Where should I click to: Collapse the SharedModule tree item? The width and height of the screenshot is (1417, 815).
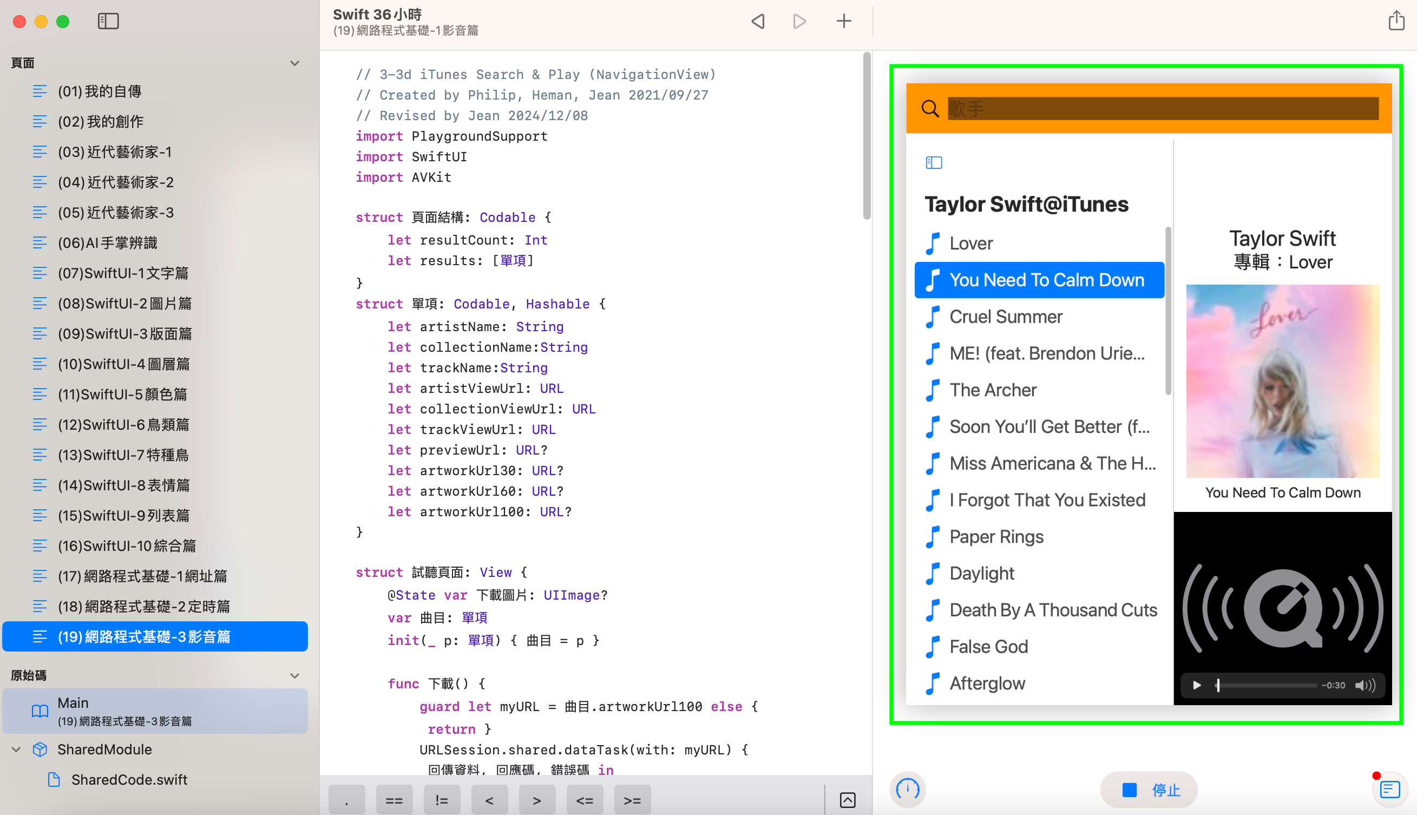[x=16, y=749]
